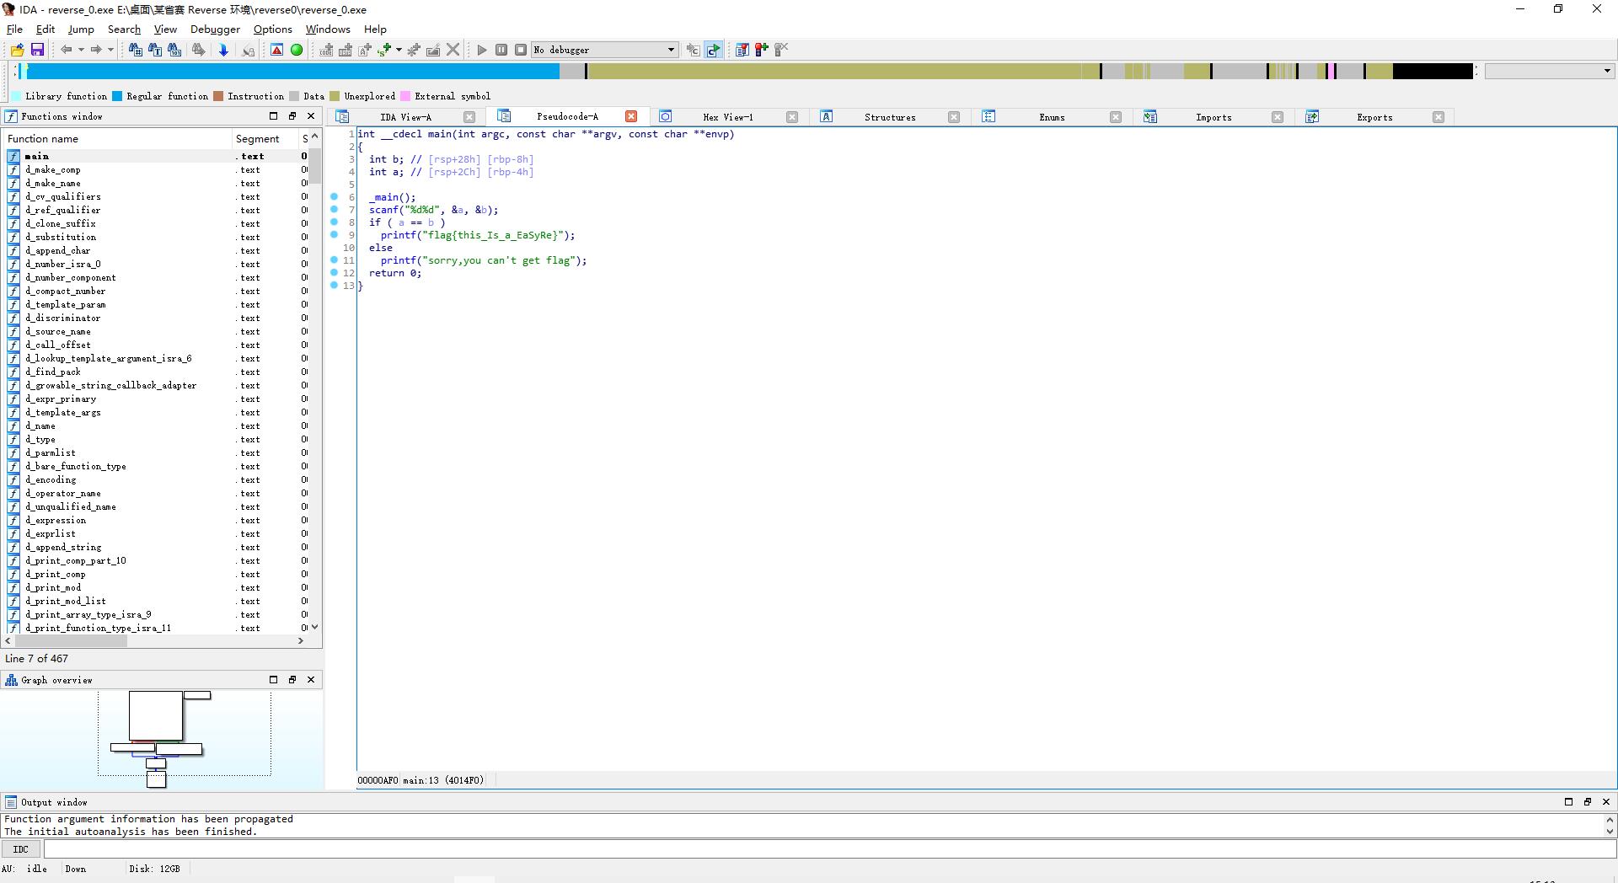The height and width of the screenshot is (883, 1618).
Task: Click the highlighted green arrow debugger icon
Action: point(714,50)
